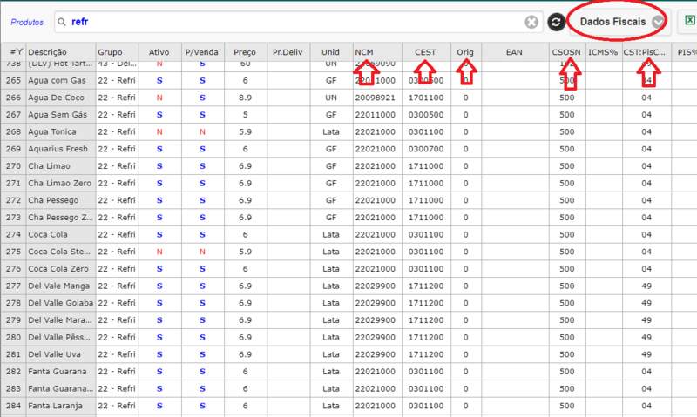Sort by the Ativo column header

[159, 52]
